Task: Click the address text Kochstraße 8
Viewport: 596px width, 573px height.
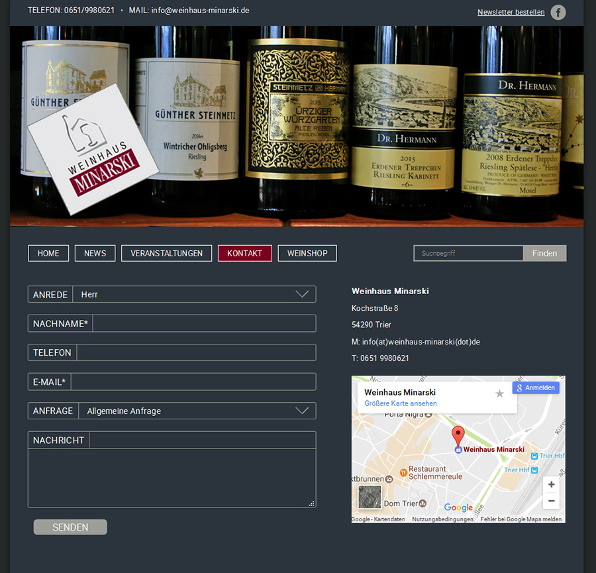Action: coord(375,308)
